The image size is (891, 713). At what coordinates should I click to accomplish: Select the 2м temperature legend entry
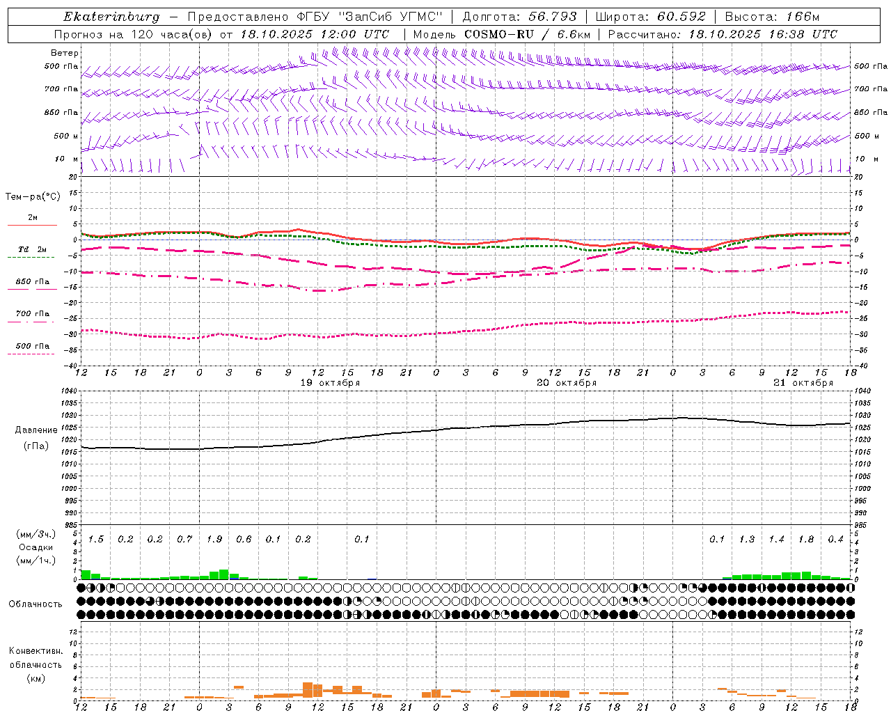(33, 218)
